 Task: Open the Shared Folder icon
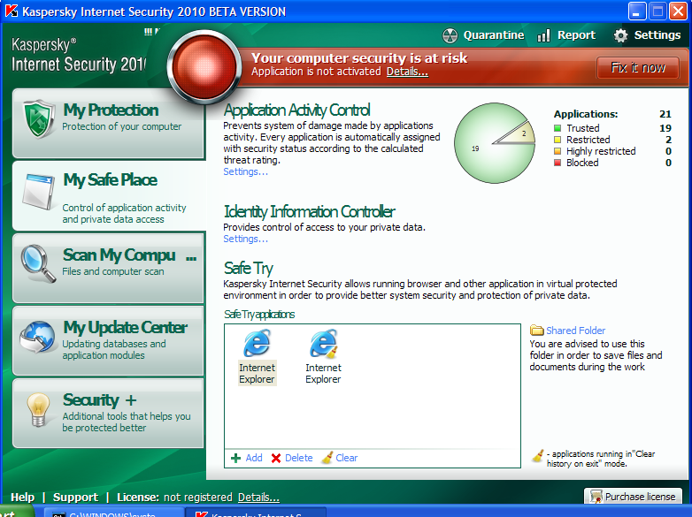coord(537,331)
